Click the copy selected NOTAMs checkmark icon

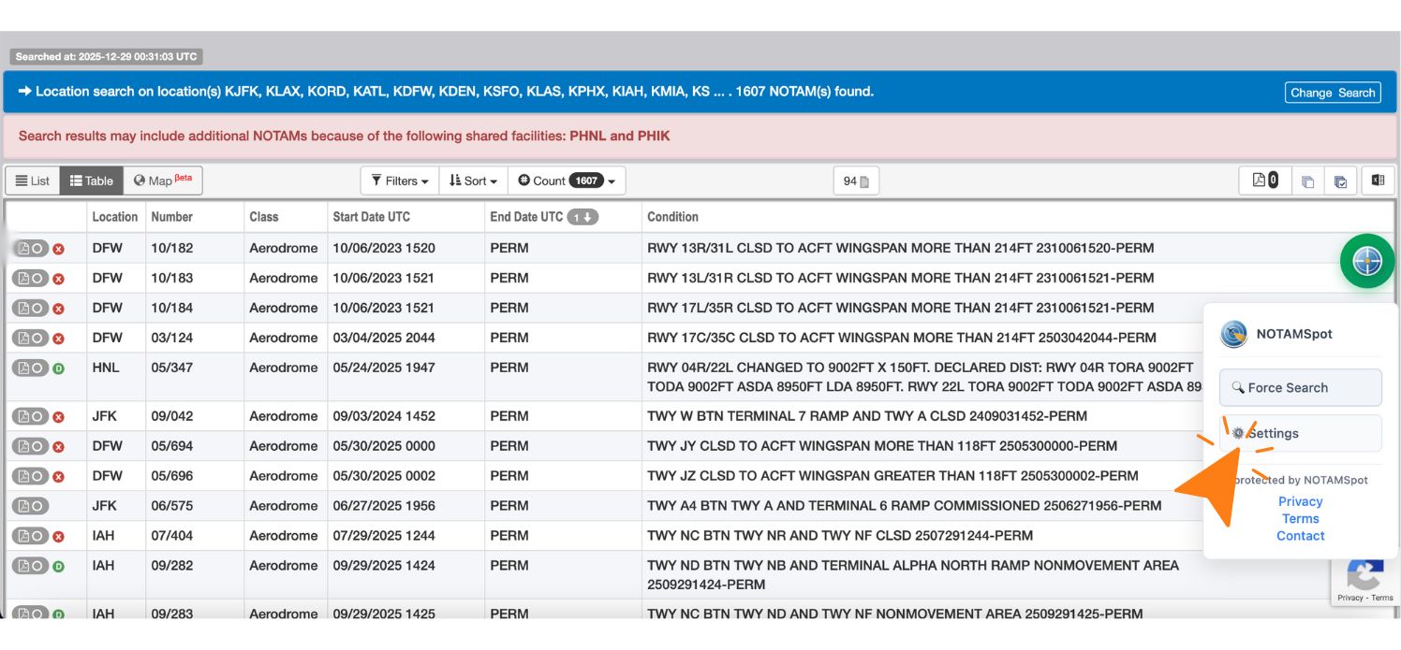[1341, 181]
